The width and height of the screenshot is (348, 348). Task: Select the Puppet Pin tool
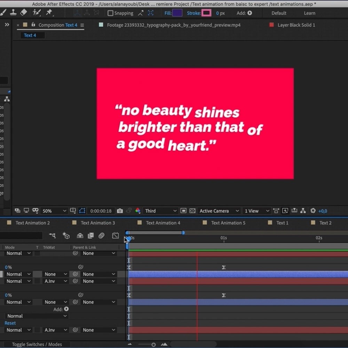click(x=49, y=13)
